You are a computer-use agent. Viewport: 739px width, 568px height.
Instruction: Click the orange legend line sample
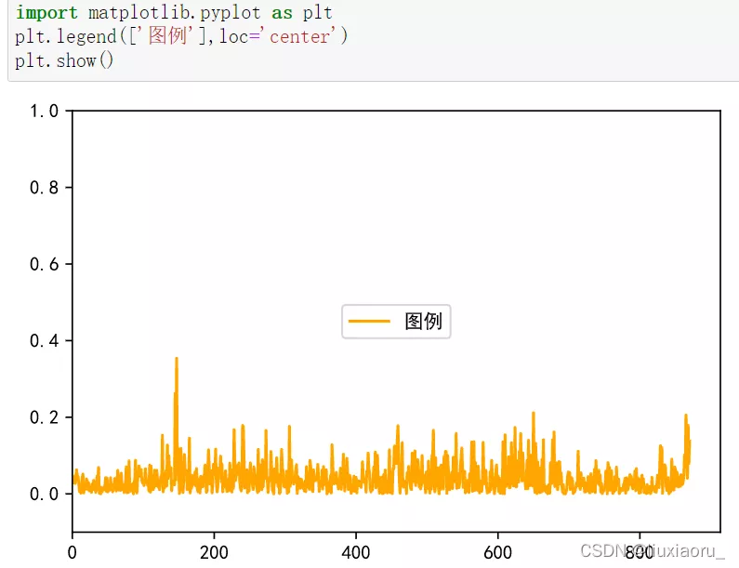coord(369,322)
